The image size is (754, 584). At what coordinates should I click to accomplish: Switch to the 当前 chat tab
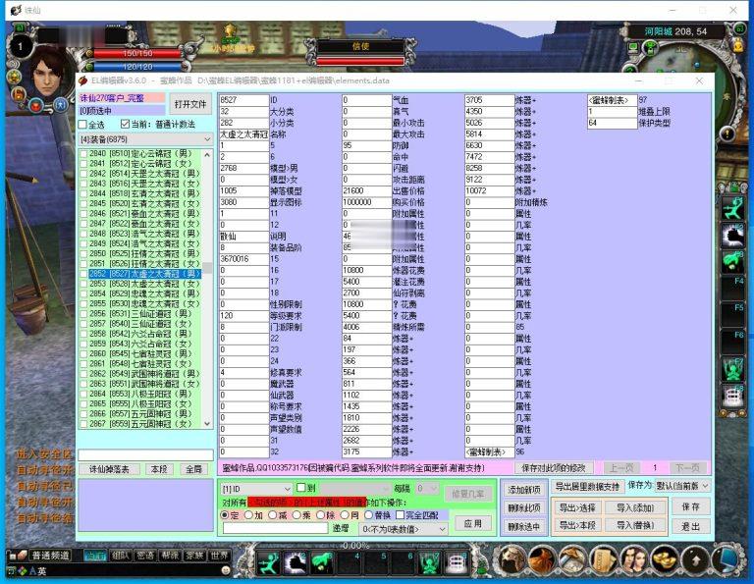point(95,556)
